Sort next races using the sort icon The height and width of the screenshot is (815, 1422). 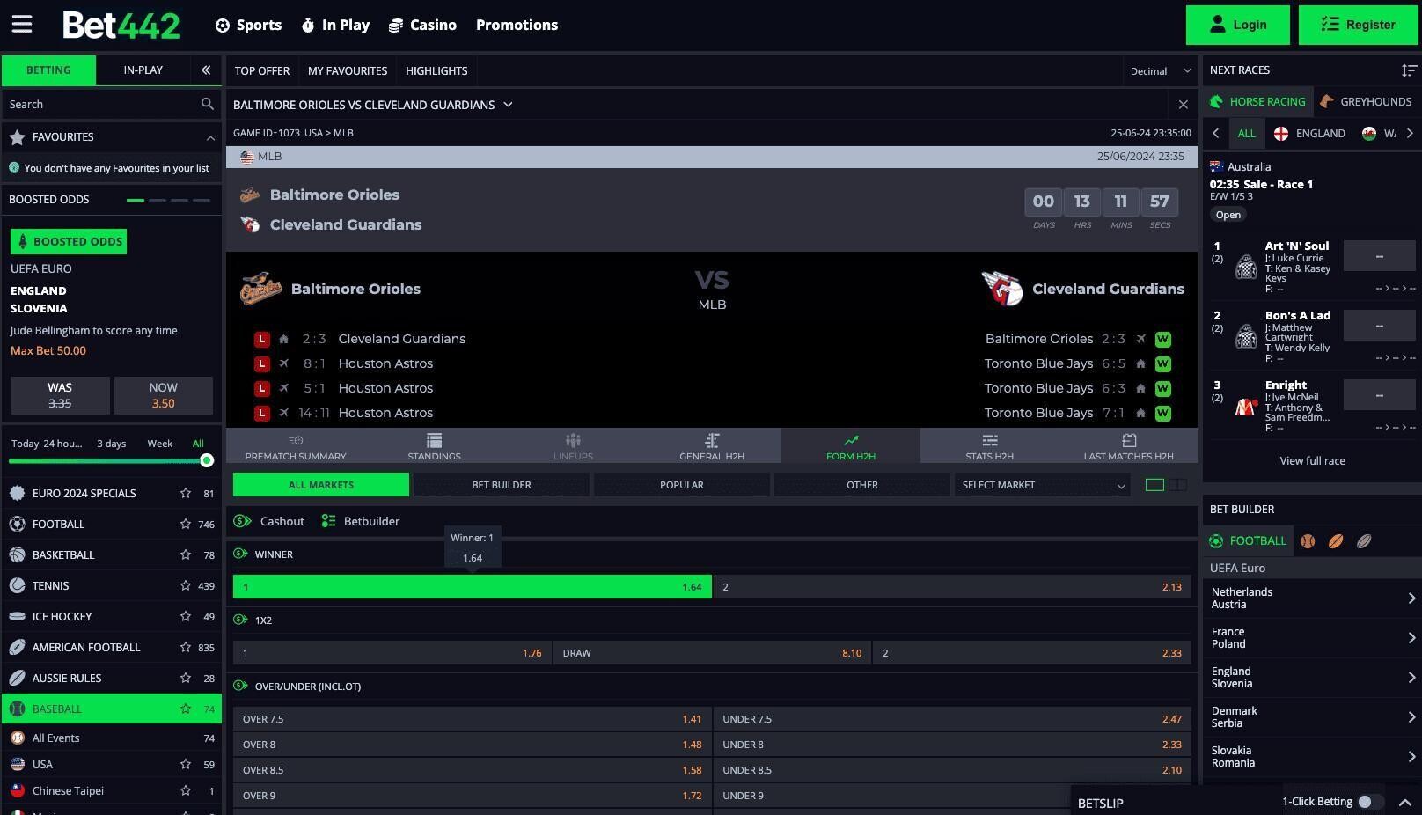click(x=1409, y=70)
